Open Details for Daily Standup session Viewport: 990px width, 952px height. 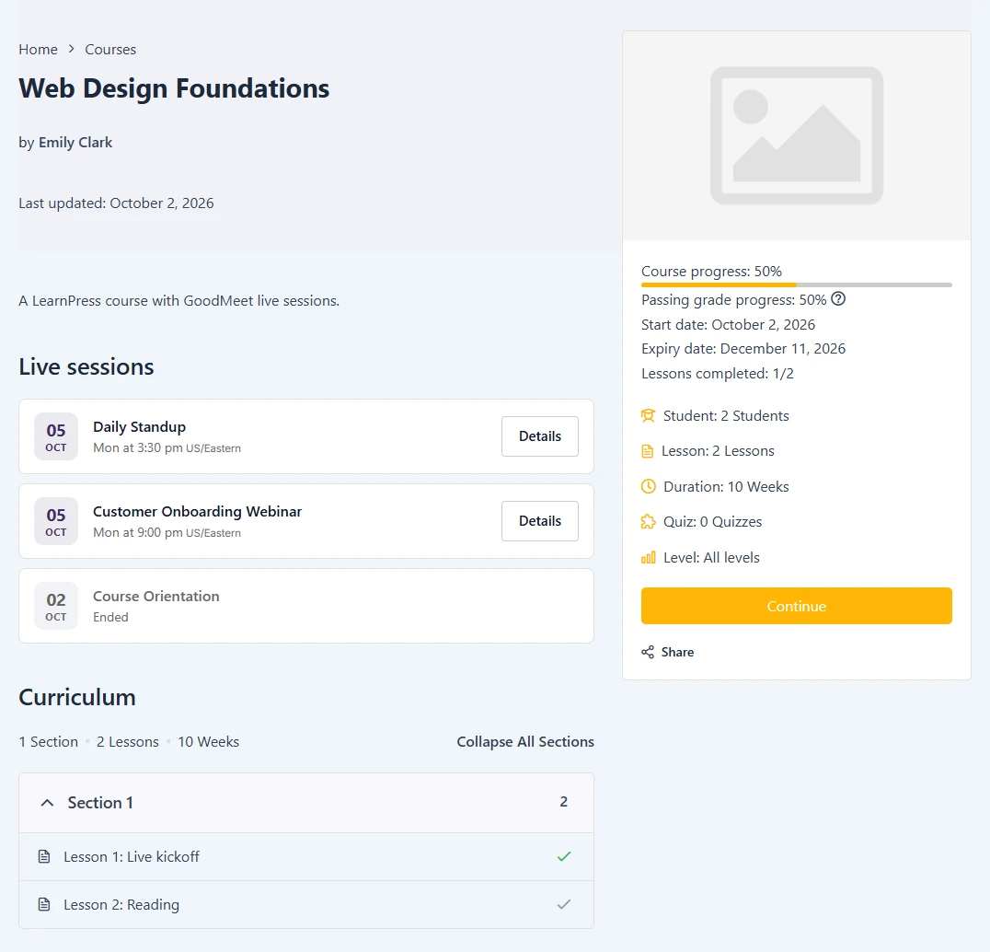(x=540, y=435)
